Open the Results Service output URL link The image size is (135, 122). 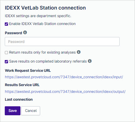[65, 91]
